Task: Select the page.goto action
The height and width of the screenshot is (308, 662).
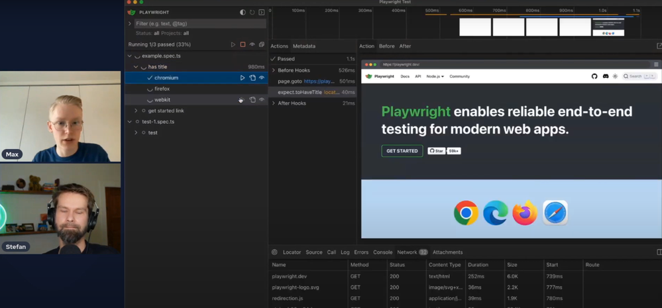Action: (313, 81)
